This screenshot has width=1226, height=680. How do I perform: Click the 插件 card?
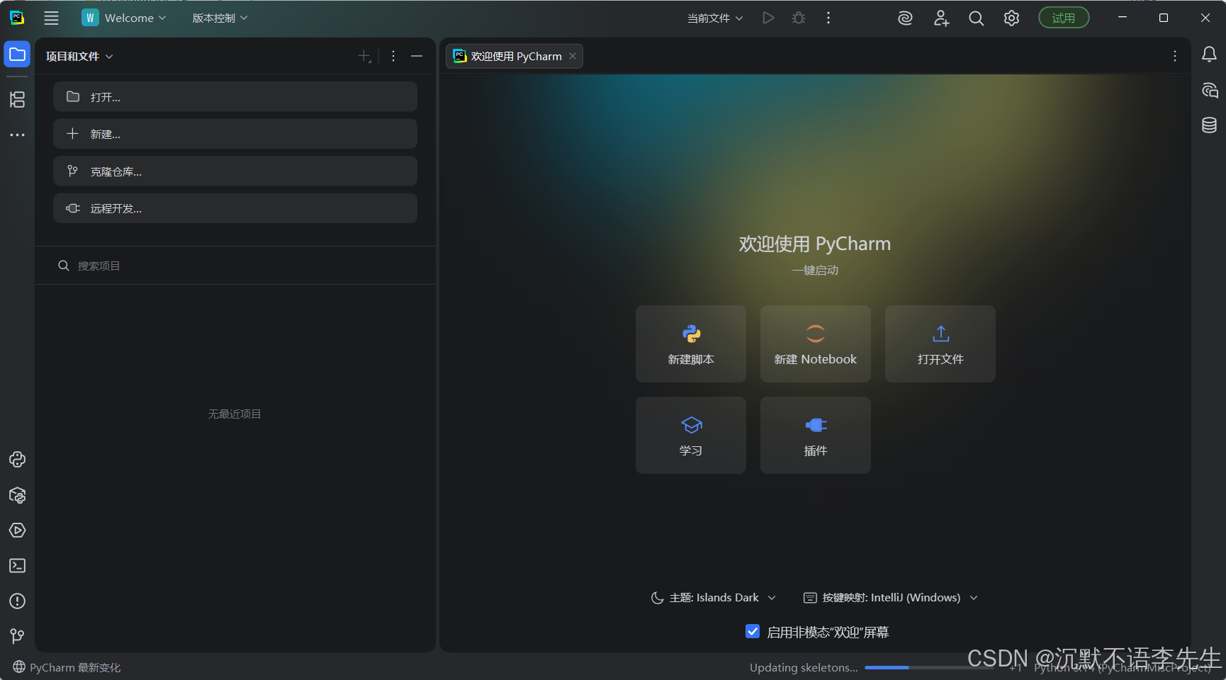coord(816,435)
